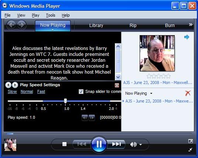Mute the sound using the speaker icon
198x158 pixels.
tap(133, 144)
